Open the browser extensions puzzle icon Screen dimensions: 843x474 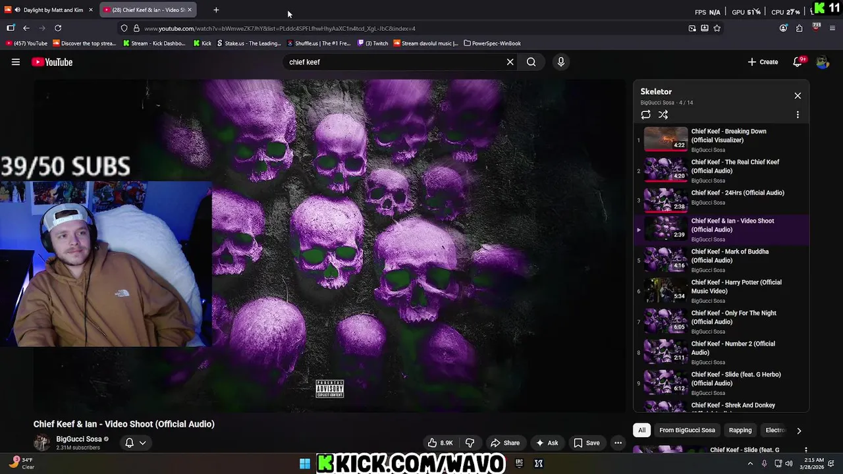(800, 28)
